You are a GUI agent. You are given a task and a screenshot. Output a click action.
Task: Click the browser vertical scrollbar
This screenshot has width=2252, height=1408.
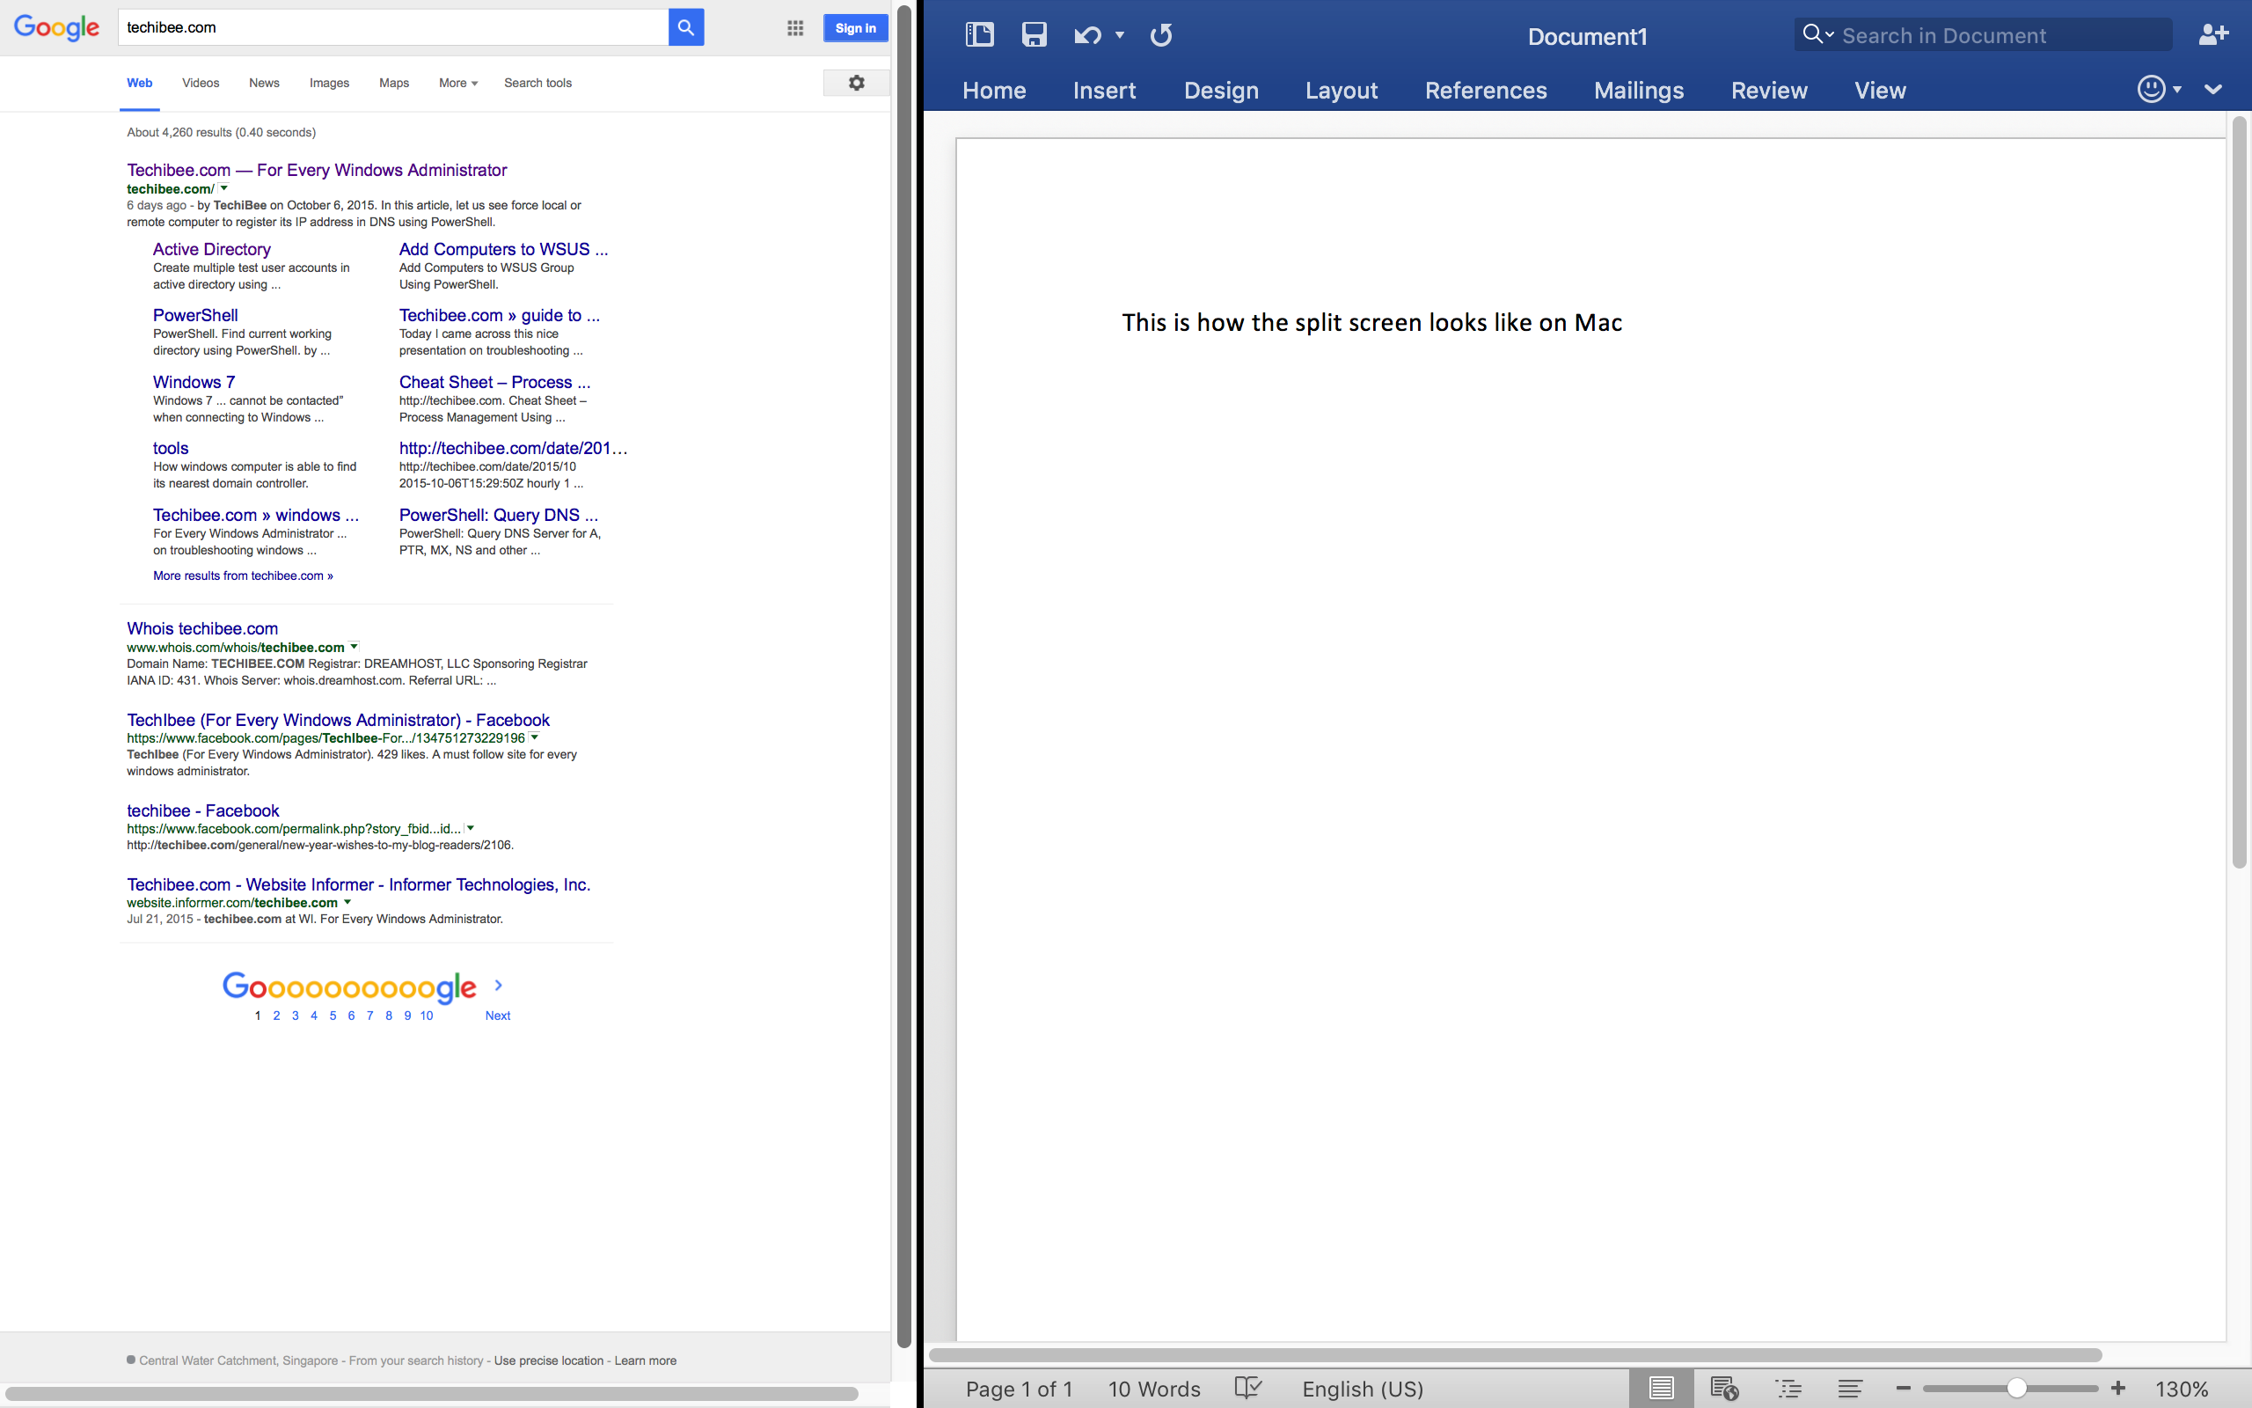tap(903, 675)
